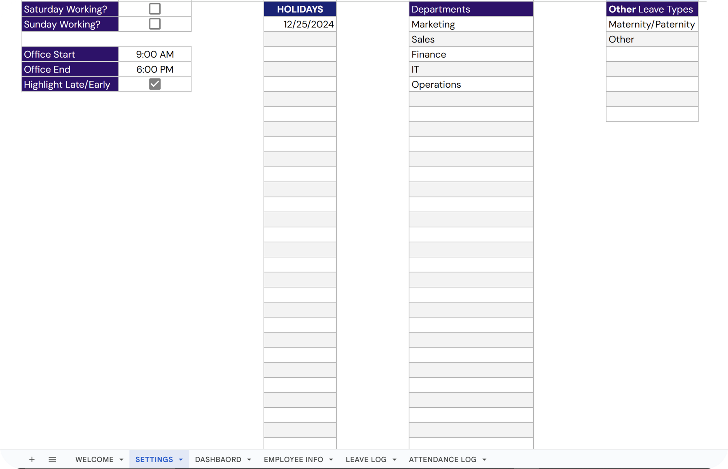Uncheck the Highlight Late/Early checkbox
728x469 pixels.
[155, 84]
